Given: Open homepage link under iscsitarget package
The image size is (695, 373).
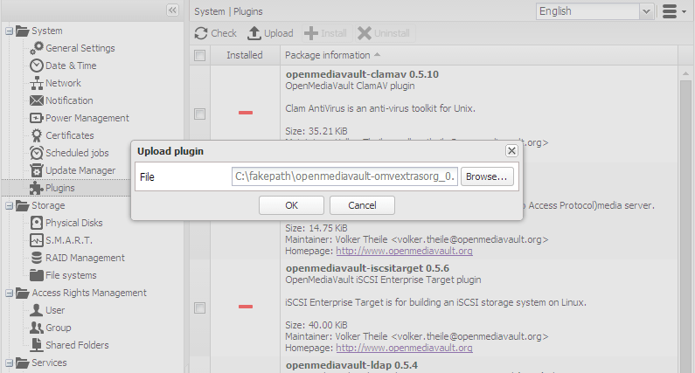Looking at the screenshot, I should pyautogui.click(x=404, y=348).
